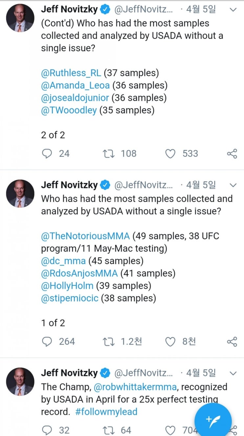Open the @dc_mma profile mention
This screenshot has height=436, width=244.
coord(63,261)
